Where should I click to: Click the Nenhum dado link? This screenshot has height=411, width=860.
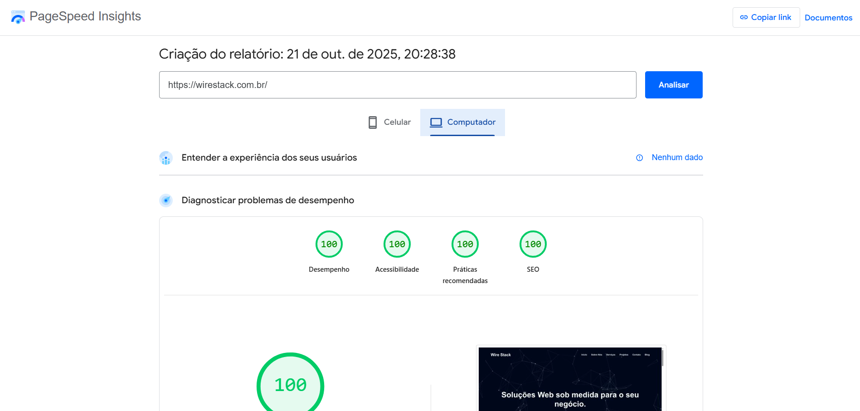(x=677, y=157)
